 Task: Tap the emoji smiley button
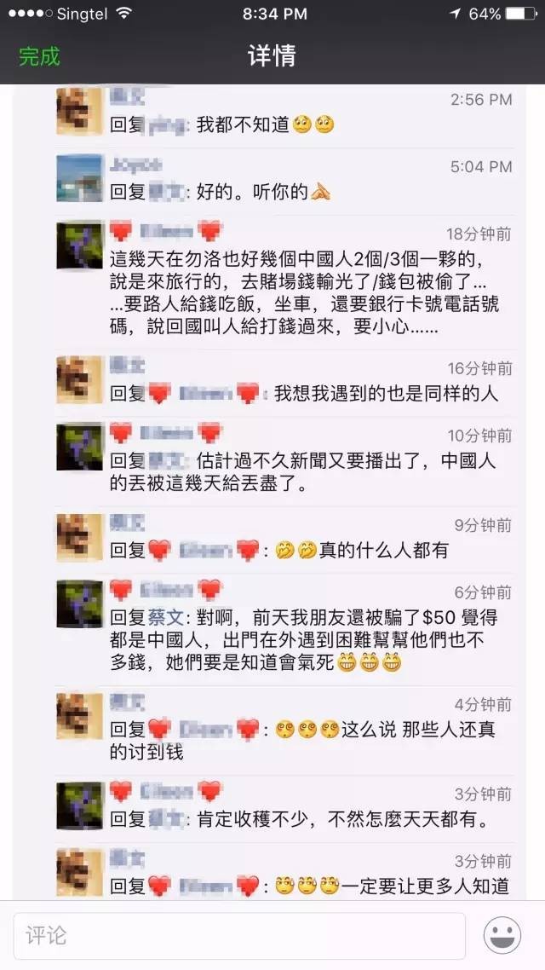pyautogui.click(x=502, y=935)
